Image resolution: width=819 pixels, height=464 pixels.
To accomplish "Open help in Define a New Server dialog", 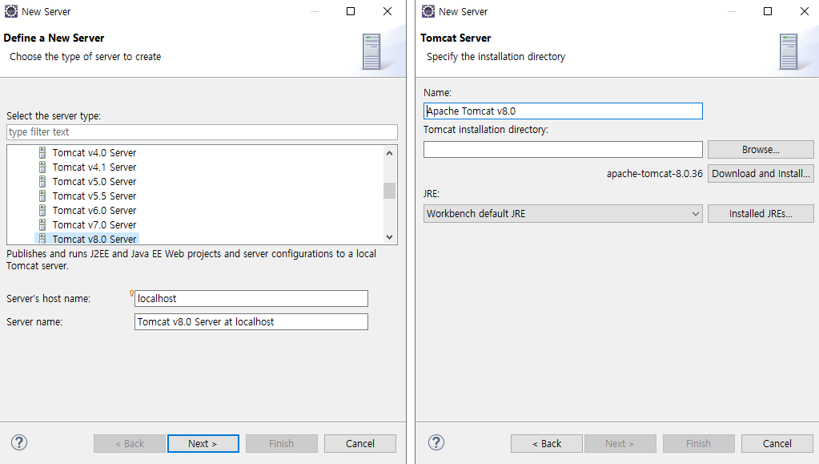I will (19, 442).
